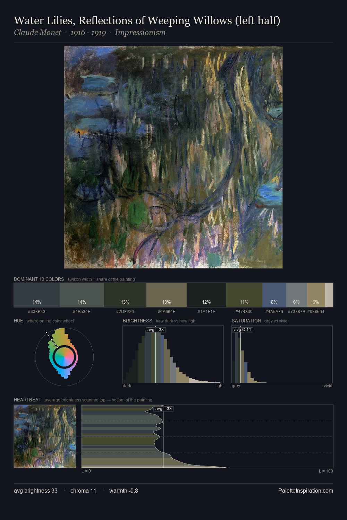The width and height of the screenshot is (347, 520).
Task: Click the 12% share label
Action: 206,302
